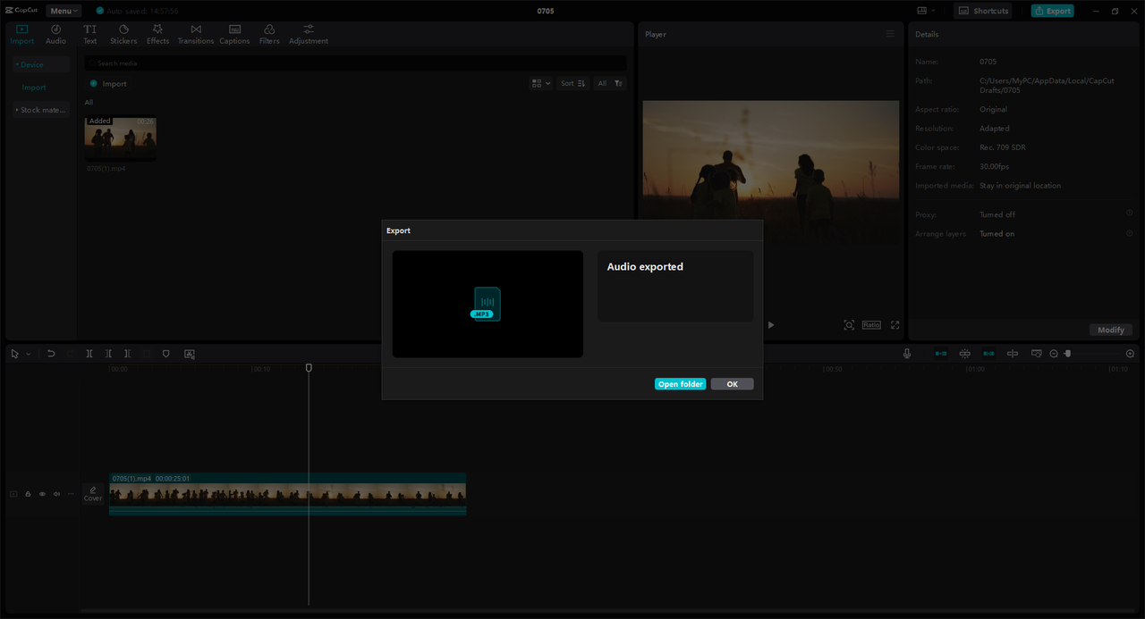Hide the track using eye icon
The width and height of the screenshot is (1145, 619).
point(42,494)
